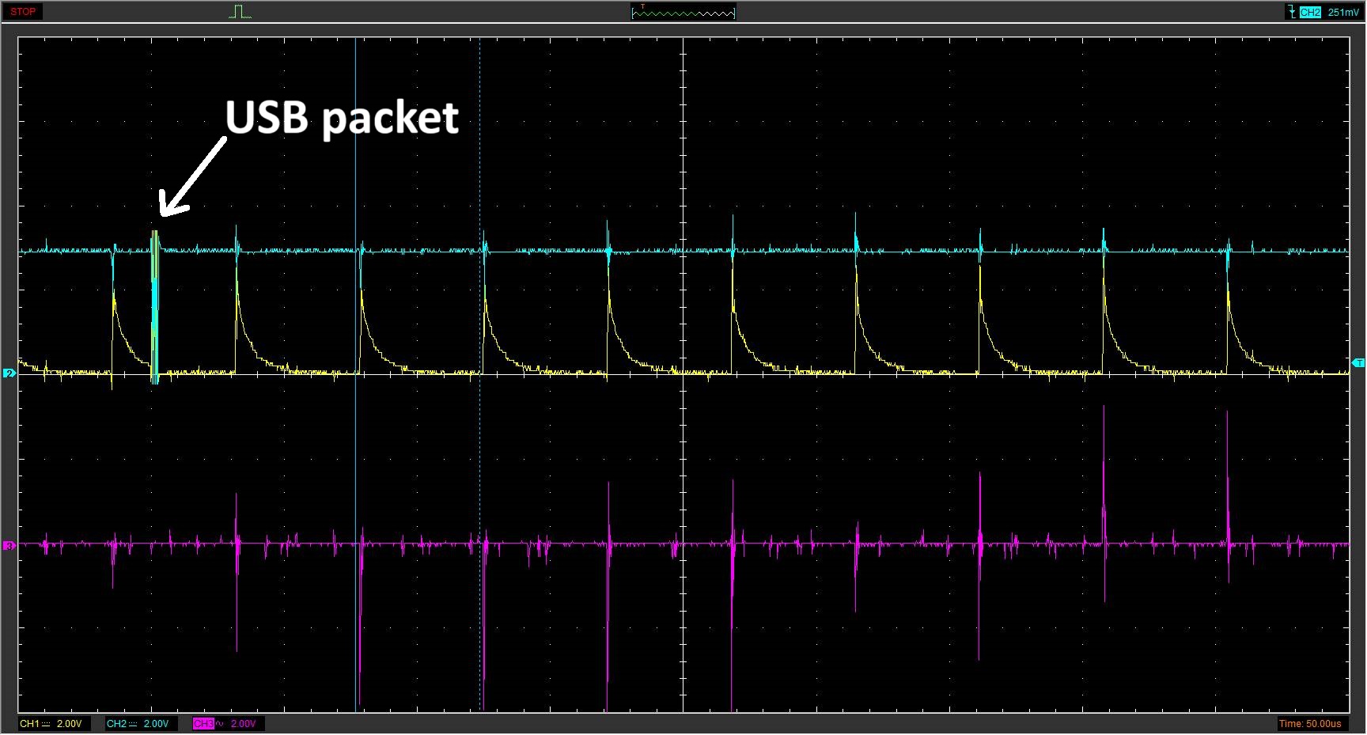The image size is (1367, 735).
Task: Toggle the highlighted CH3 channel label
Action: pyautogui.click(x=203, y=723)
